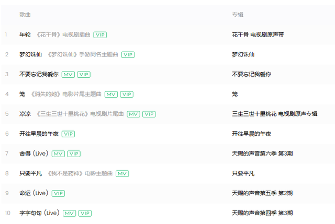335x224 pixels.
Task: Open MV for 凉凉
Action: tap(133, 114)
